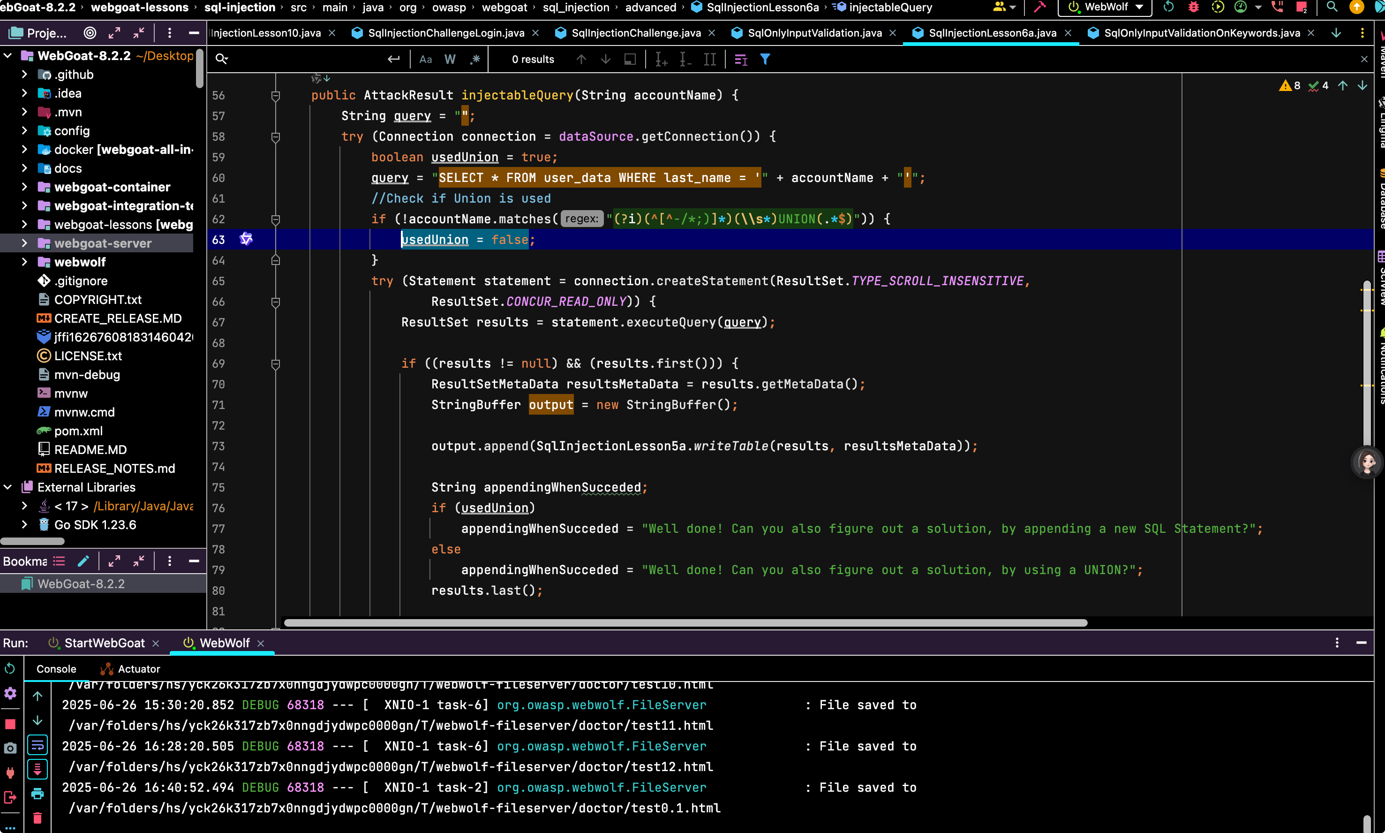Open the avatar assistant floating icon

(1367, 462)
